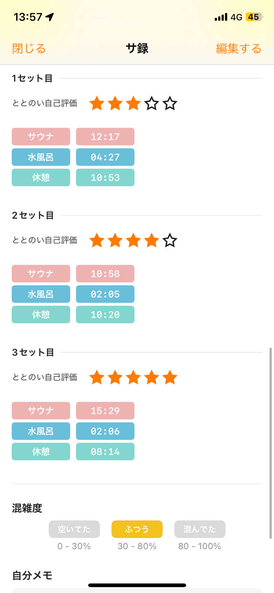
Task: Tap the fifth star in set 1 rating
Action: (170, 103)
